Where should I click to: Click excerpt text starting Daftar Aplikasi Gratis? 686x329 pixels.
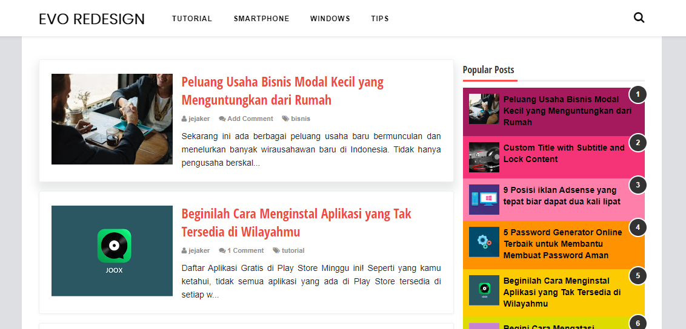tap(311, 281)
